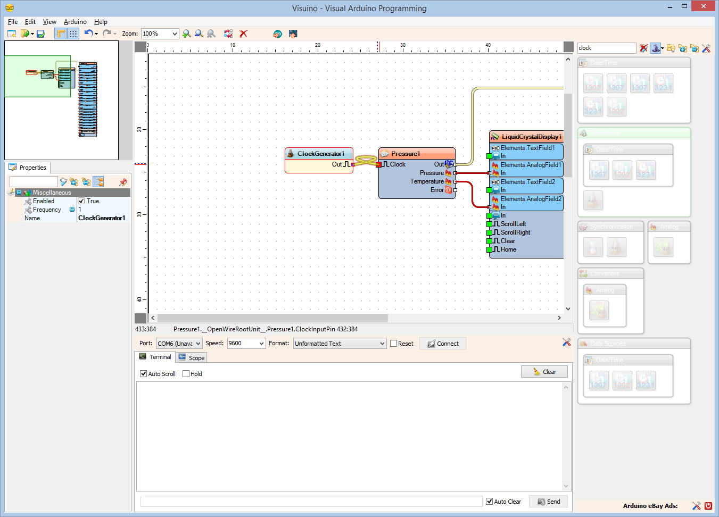Collapse the Miscellaneous property category

coord(19,193)
